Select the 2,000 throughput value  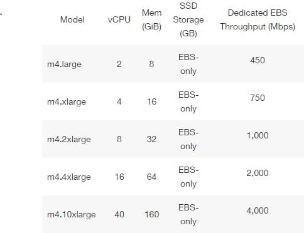click(x=258, y=173)
